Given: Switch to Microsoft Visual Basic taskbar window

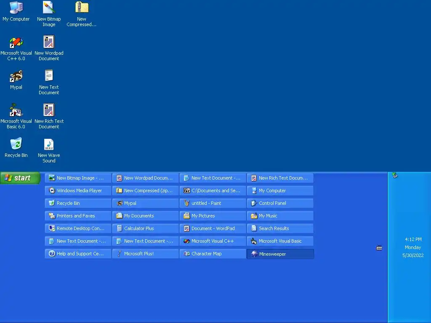Looking at the screenshot, I should 280,241.
